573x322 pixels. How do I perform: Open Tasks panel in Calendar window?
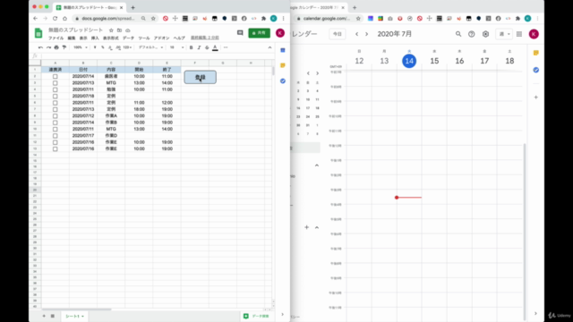coord(536,70)
